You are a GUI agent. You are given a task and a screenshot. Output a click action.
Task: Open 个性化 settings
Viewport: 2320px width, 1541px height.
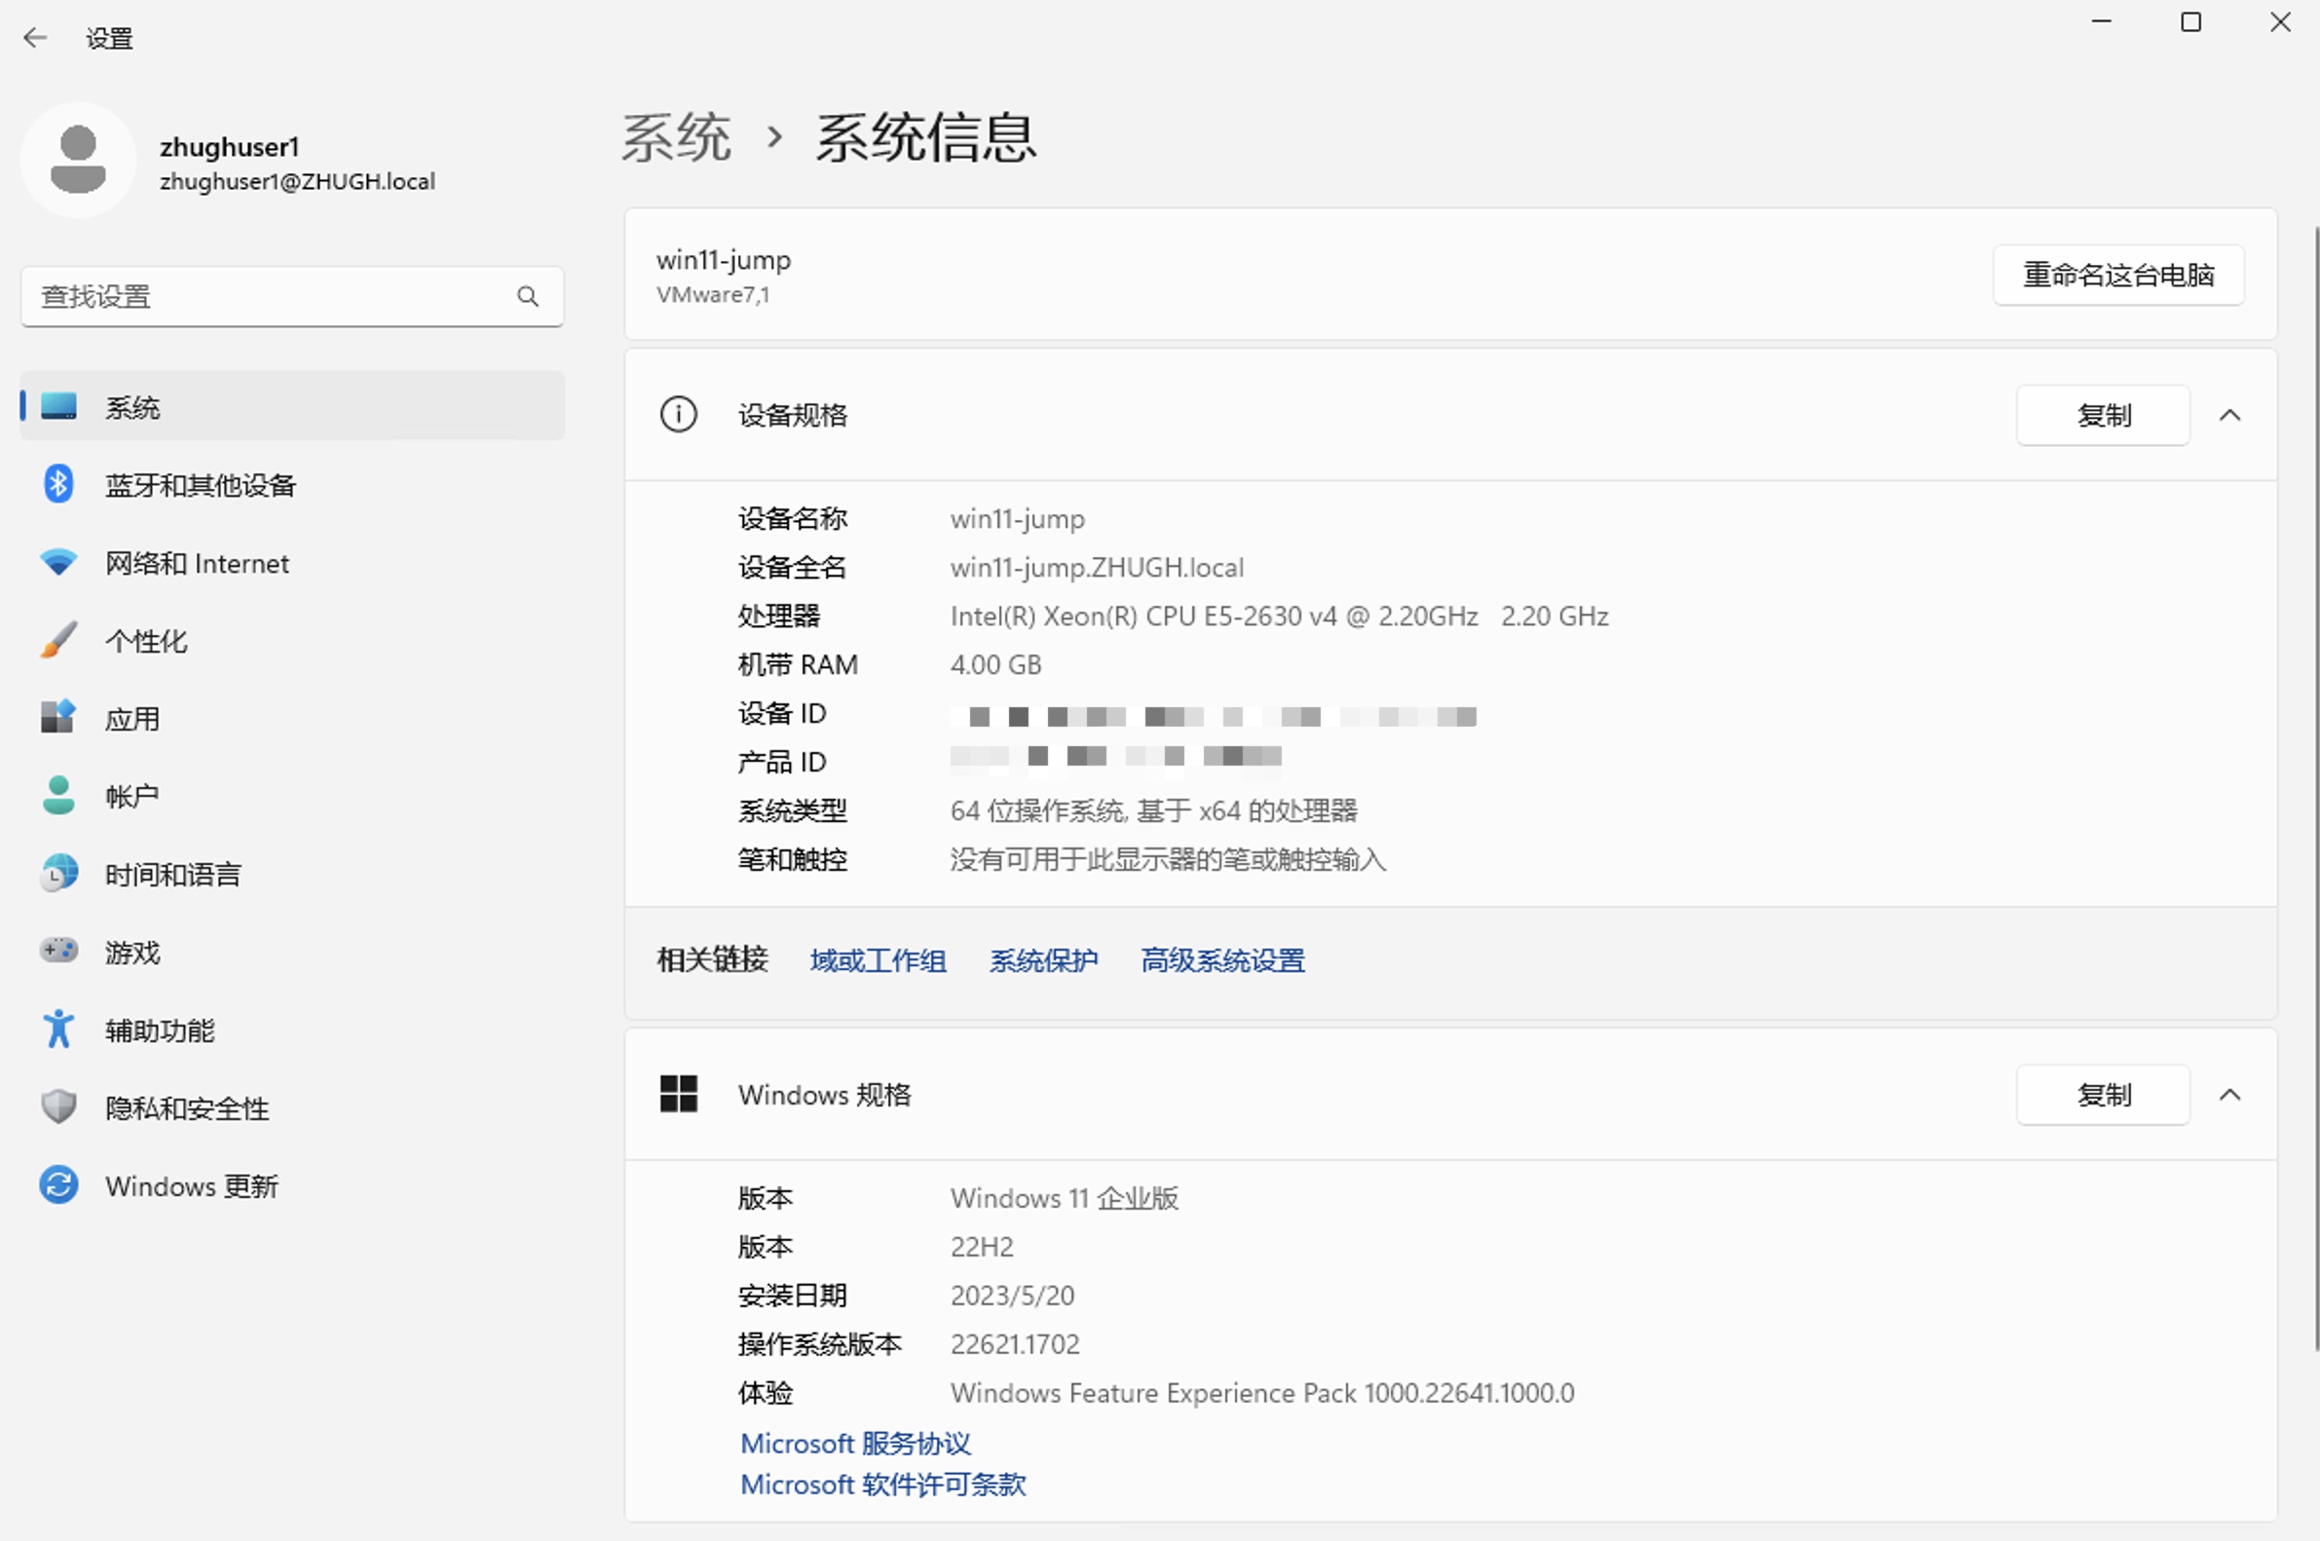293,640
